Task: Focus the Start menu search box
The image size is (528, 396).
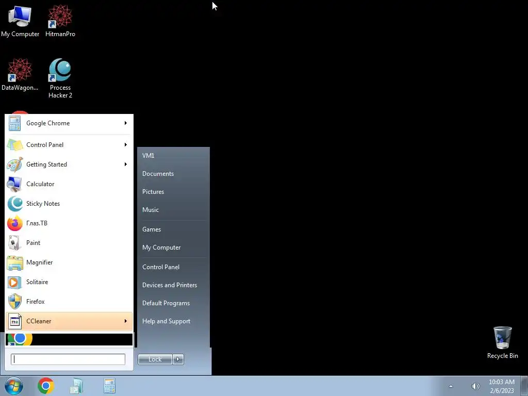Action: pyautogui.click(x=68, y=359)
